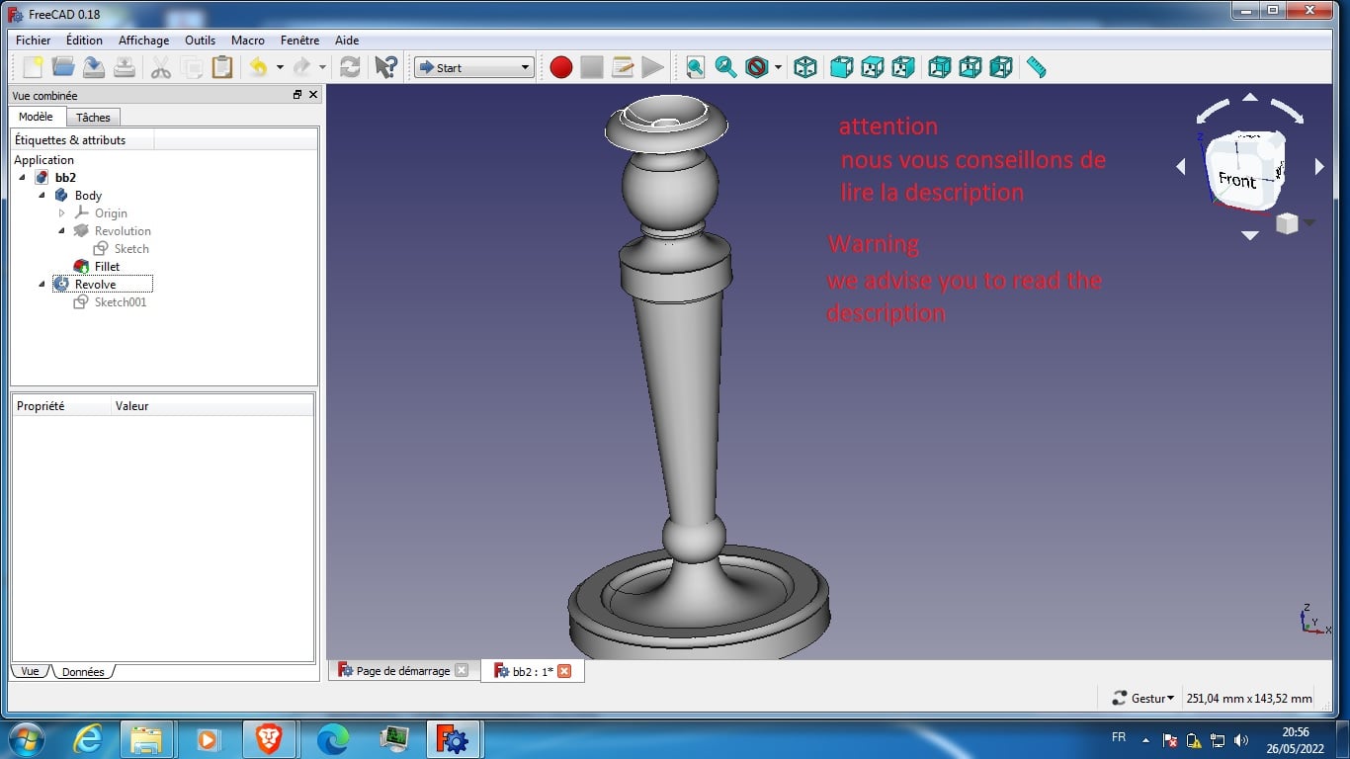The height and width of the screenshot is (759, 1350).
Task: Set the Front view cube icon
Action: coord(841,67)
